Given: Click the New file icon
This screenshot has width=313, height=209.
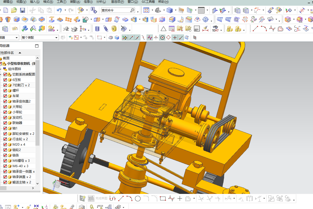Looking at the screenshot, I should tap(6, 10).
